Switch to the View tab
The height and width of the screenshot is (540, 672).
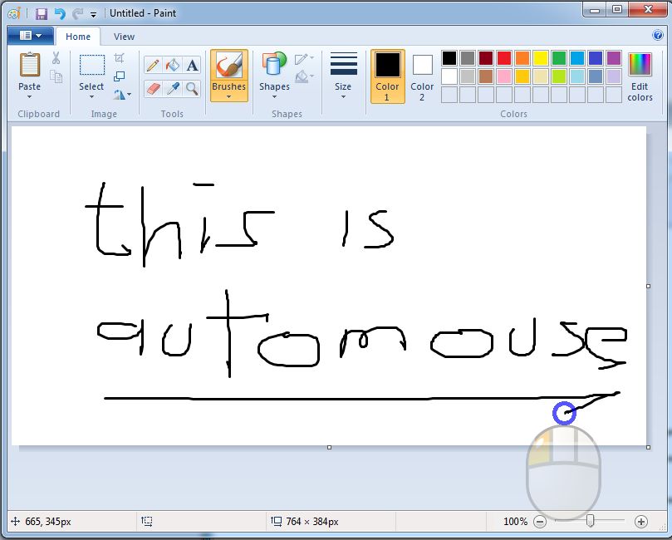coord(124,37)
